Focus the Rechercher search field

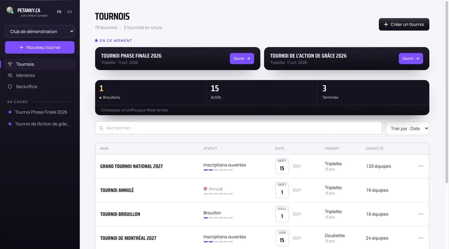click(x=238, y=128)
